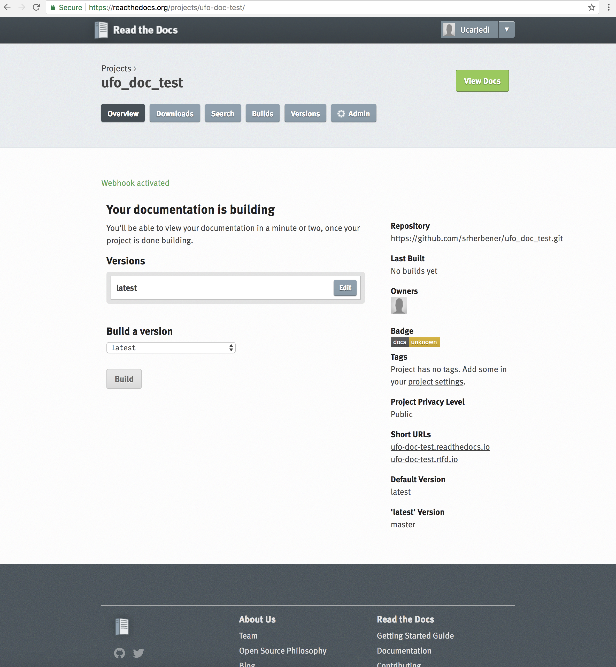Expand the UcarJedi user dropdown arrow
The width and height of the screenshot is (616, 667).
point(506,30)
